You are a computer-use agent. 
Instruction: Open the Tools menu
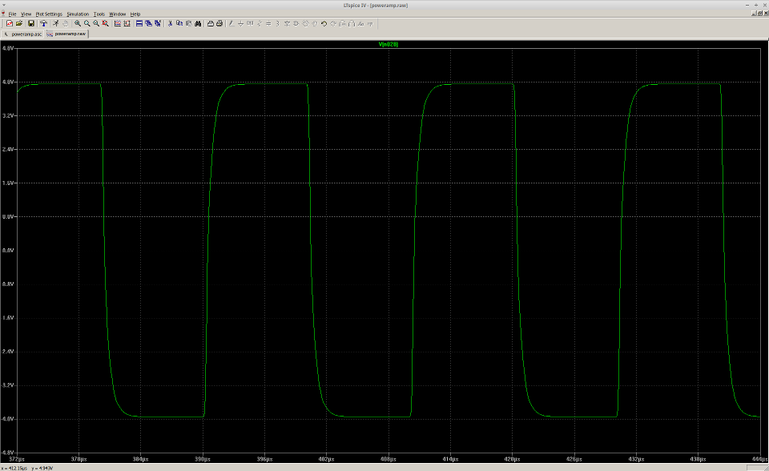click(99, 14)
